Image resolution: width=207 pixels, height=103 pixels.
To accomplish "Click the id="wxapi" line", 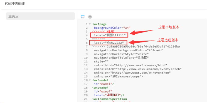I will pos(103,91).
